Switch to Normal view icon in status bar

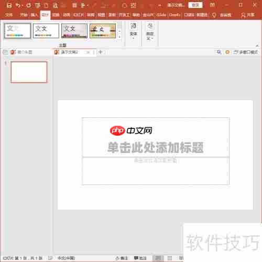coord(158,258)
